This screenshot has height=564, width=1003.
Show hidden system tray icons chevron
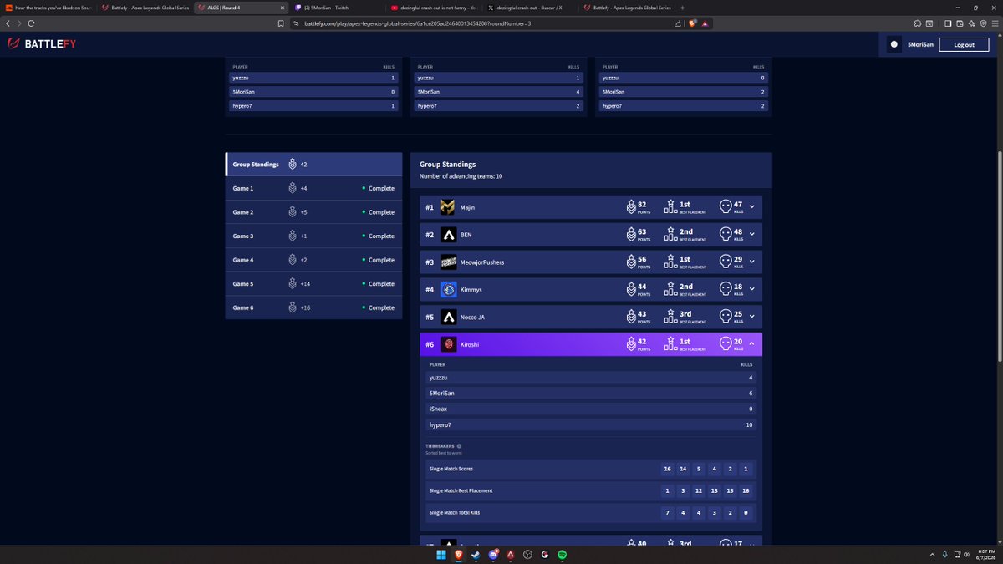coord(932,555)
